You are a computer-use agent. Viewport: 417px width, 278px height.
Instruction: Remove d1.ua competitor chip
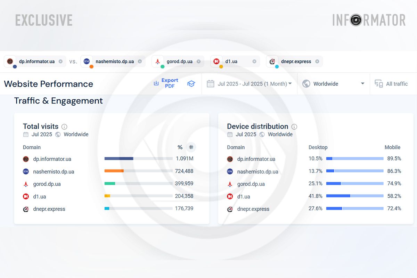click(254, 62)
